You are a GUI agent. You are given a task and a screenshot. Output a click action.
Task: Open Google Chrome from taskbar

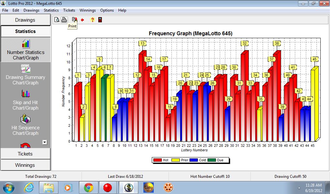[x=88, y=188]
